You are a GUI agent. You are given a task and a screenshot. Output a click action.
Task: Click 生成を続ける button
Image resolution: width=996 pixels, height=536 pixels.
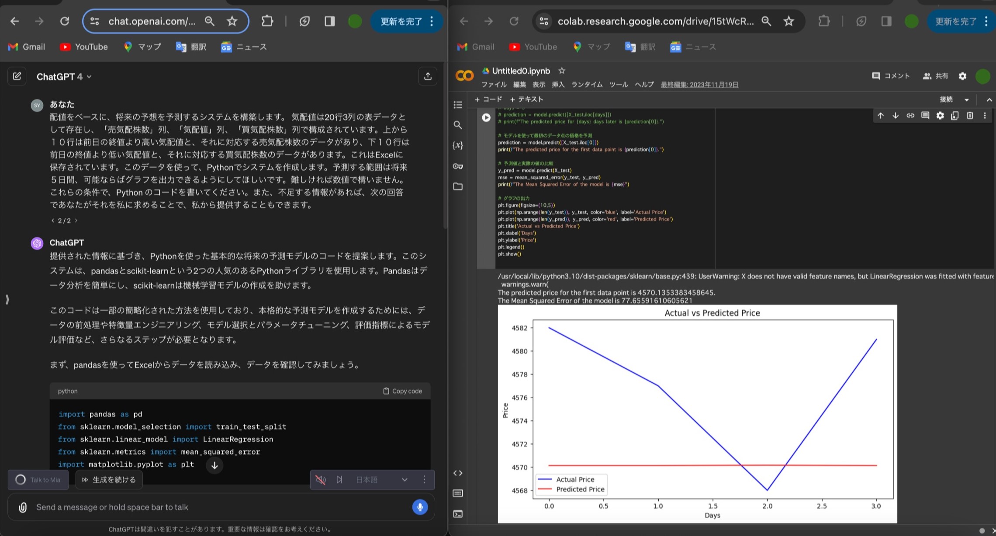tap(109, 480)
